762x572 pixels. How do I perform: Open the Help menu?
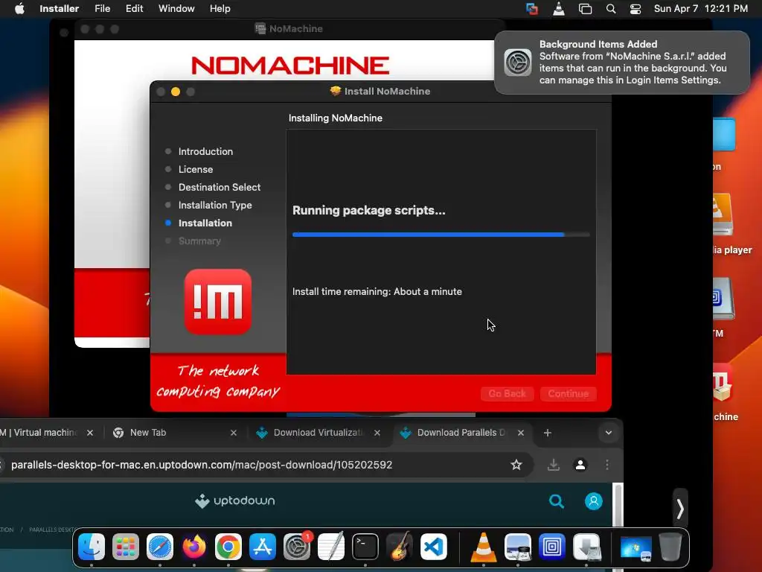(x=220, y=9)
